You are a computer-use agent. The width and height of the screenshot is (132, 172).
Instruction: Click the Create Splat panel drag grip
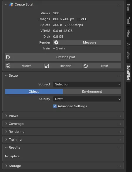(119, 5)
